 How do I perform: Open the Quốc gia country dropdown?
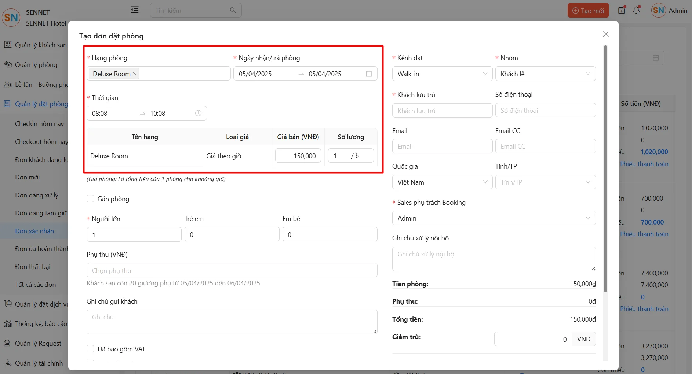(442, 182)
